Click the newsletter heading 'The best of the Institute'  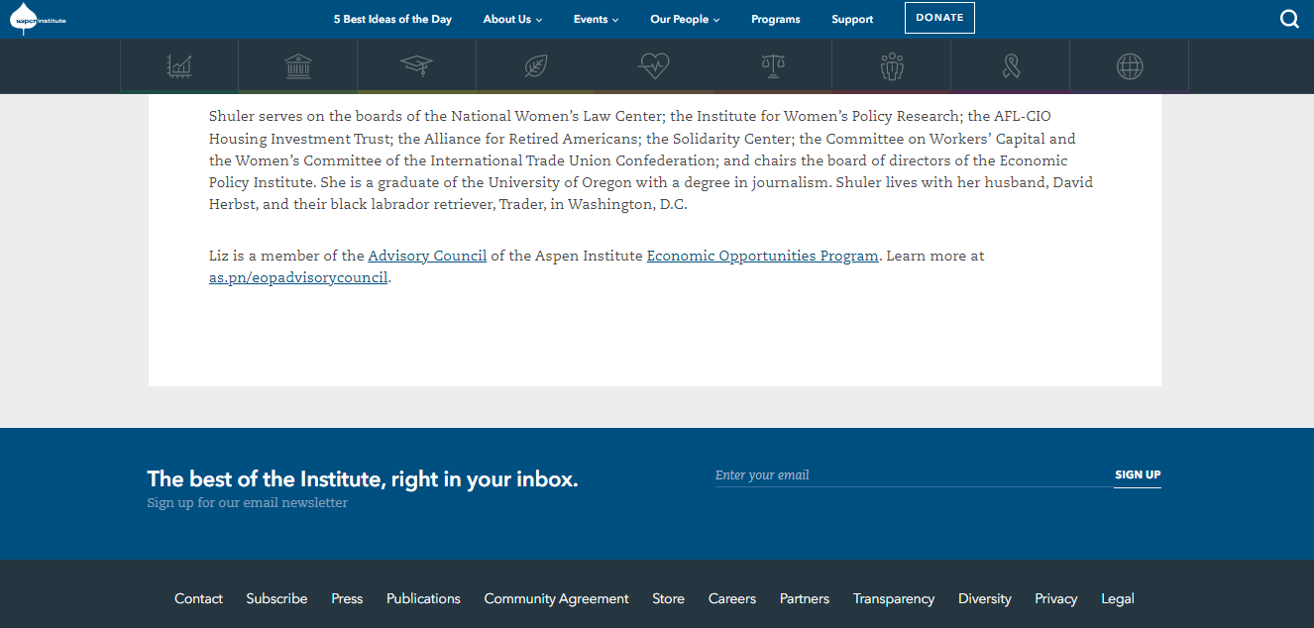363,479
